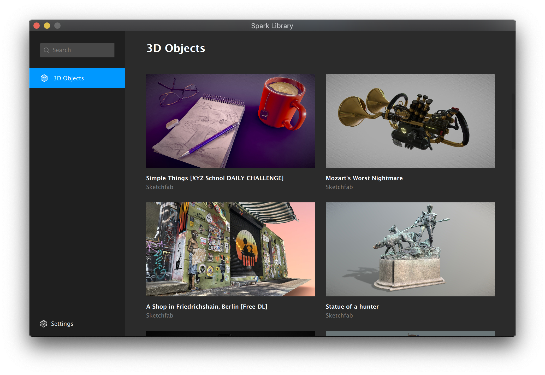Click Statue of a hunter title
This screenshot has height=375, width=545.
coord(352,307)
